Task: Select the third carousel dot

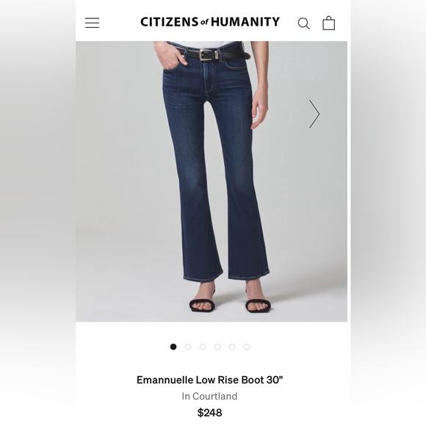Action: (203, 347)
